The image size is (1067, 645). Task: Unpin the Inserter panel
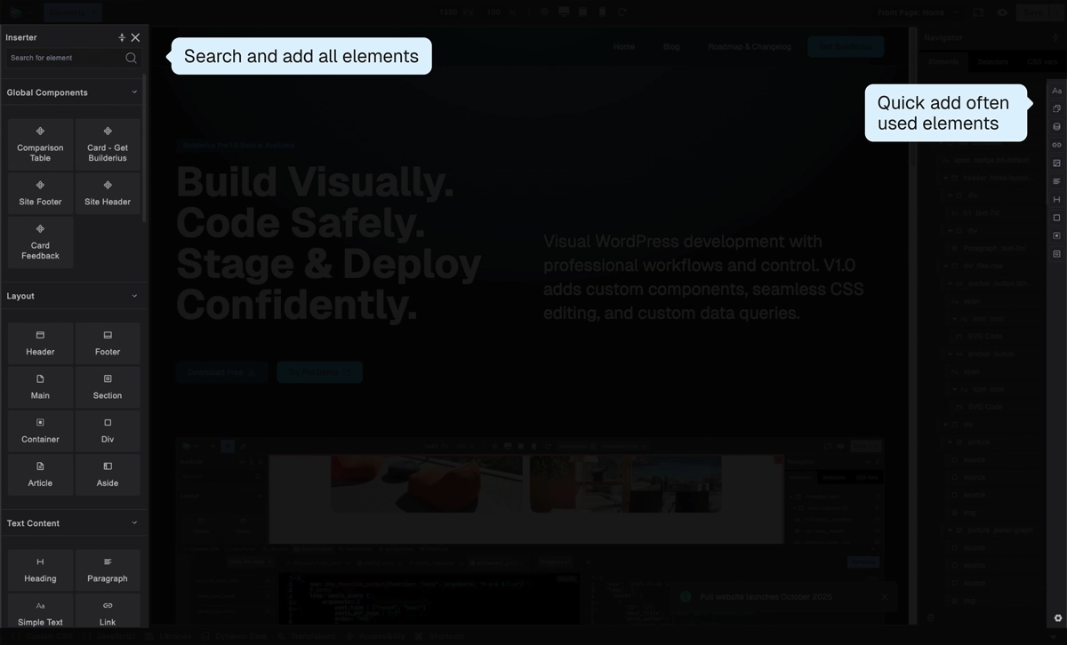point(121,36)
